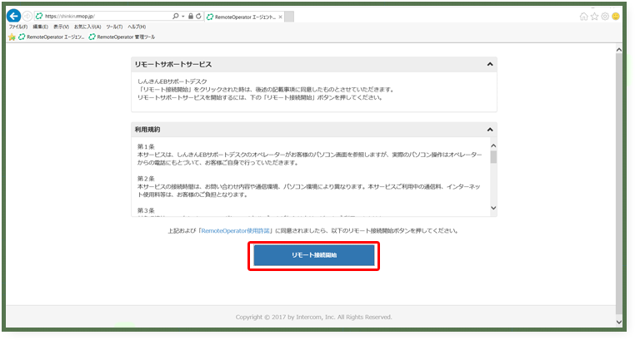
Task: Open the ファイル(F) menu
Action: (x=17, y=27)
